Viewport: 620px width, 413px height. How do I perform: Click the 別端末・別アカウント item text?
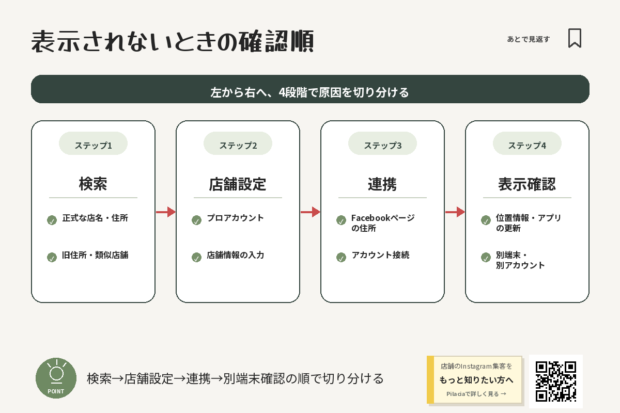tap(520, 260)
